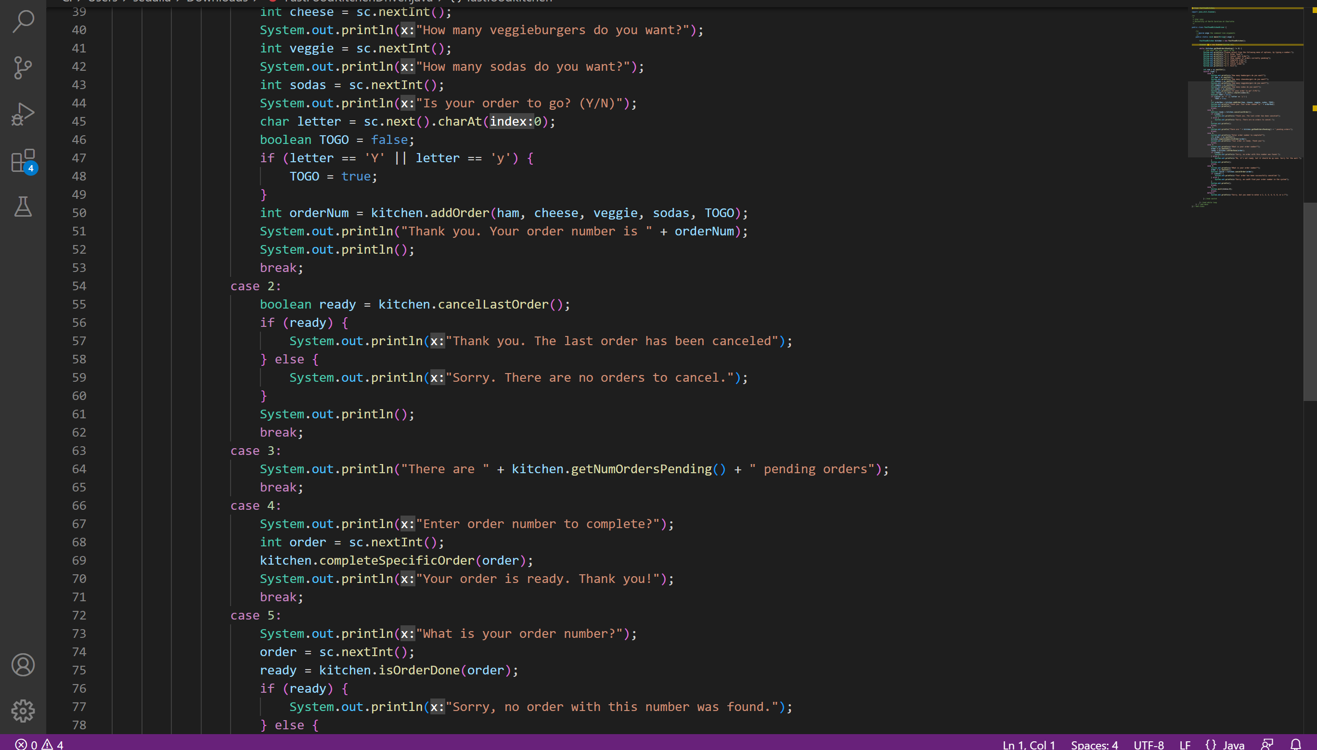Click Ln 1, Col 1 go-to-line indicator
1317x750 pixels.
[1029, 744]
